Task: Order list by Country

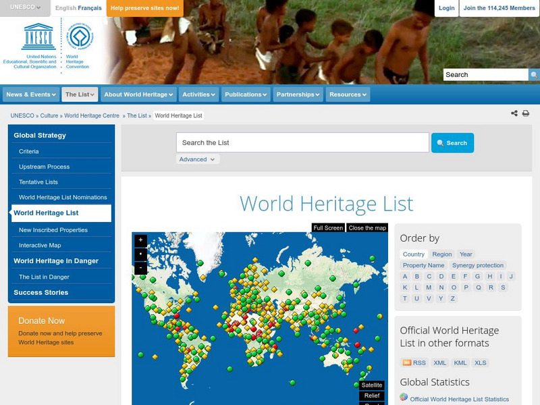Action: click(x=414, y=254)
